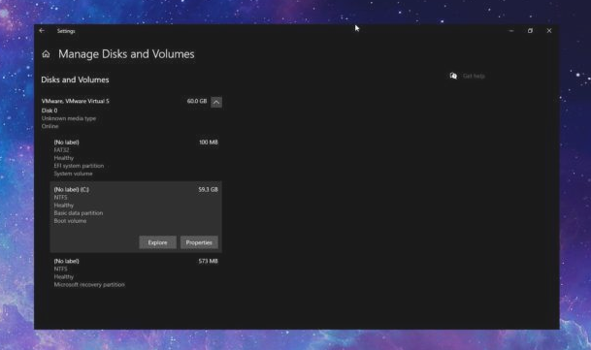Click the Explore button for C: volume

157,242
